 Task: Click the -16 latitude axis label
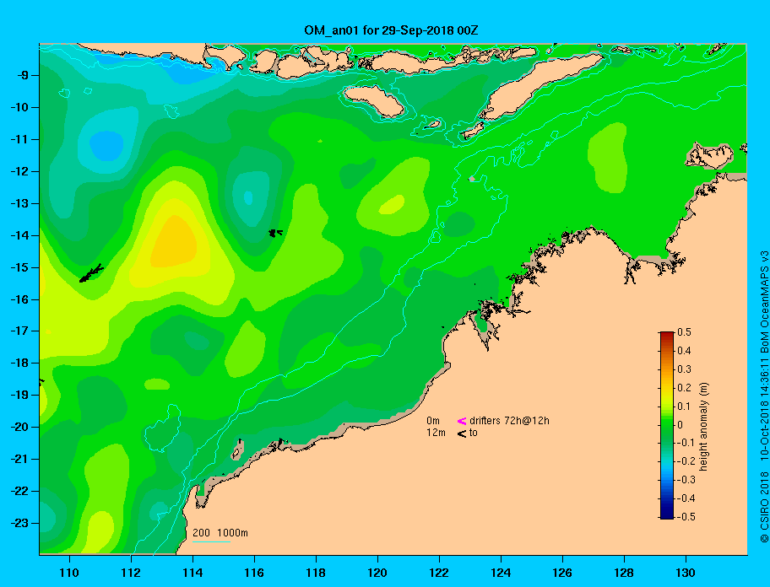tap(20, 299)
